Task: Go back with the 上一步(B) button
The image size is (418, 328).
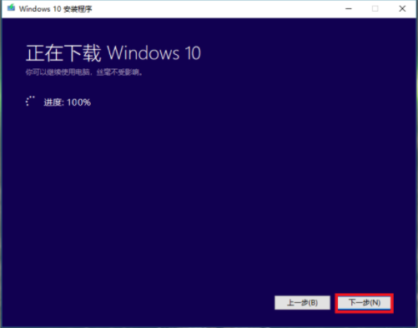Action: tap(302, 303)
